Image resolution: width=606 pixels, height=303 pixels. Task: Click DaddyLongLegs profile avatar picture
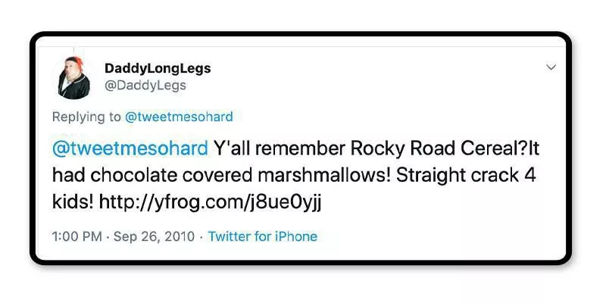coord(73,77)
